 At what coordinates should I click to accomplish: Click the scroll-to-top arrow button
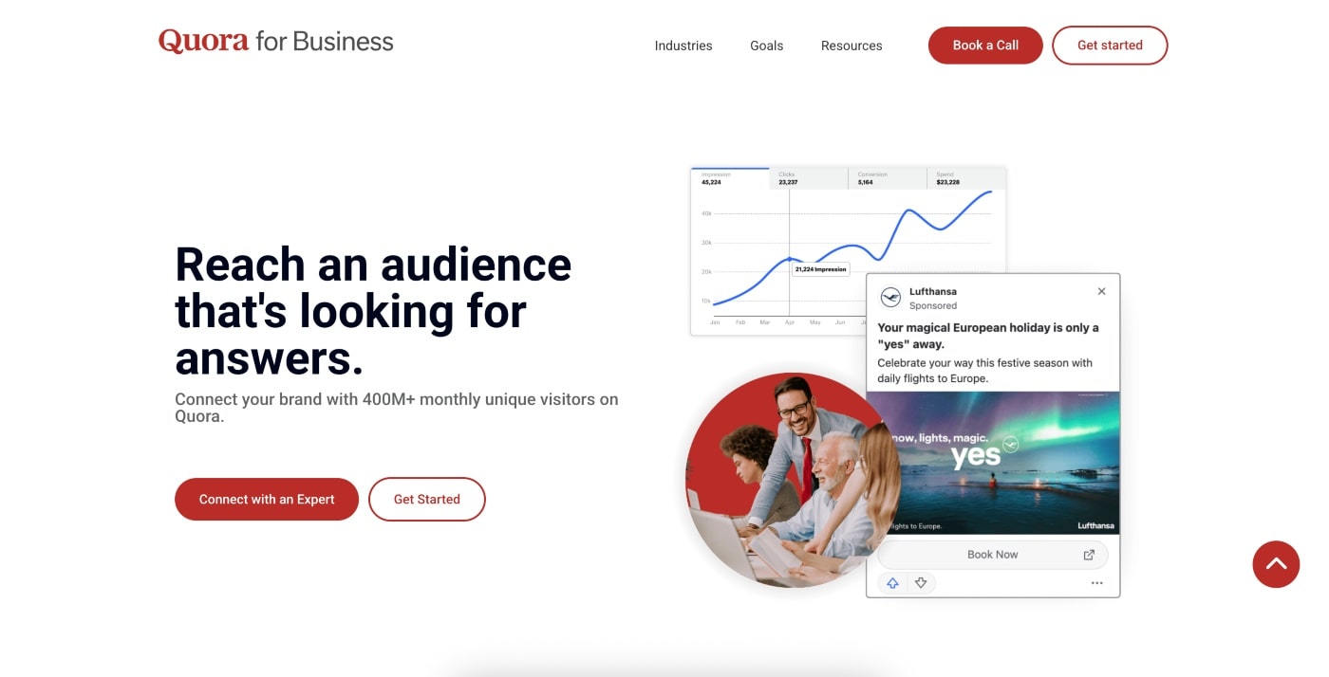[1276, 564]
